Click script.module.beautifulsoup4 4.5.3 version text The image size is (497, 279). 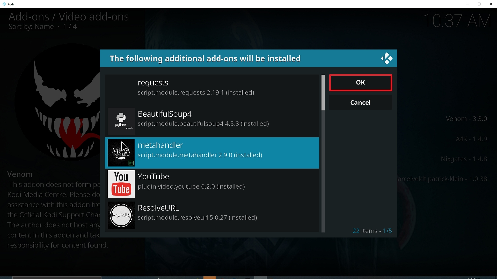pos(203,124)
